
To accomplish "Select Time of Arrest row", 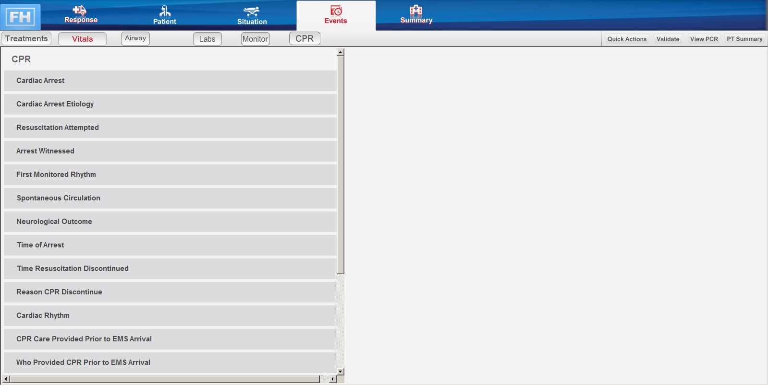I will (170, 245).
